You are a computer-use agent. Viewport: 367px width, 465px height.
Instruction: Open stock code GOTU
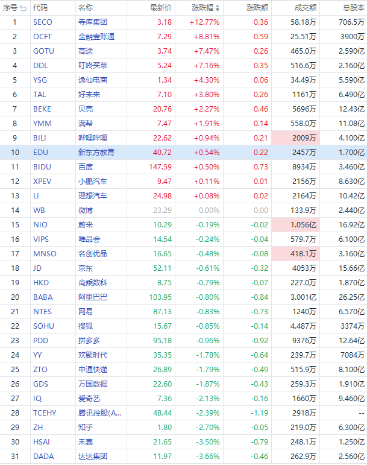[x=43, y=51]
